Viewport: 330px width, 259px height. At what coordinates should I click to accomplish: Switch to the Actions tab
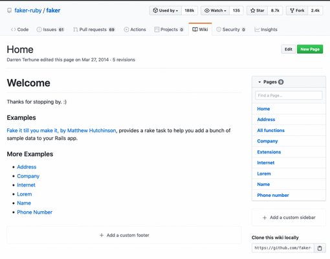[x=135, y=30]
